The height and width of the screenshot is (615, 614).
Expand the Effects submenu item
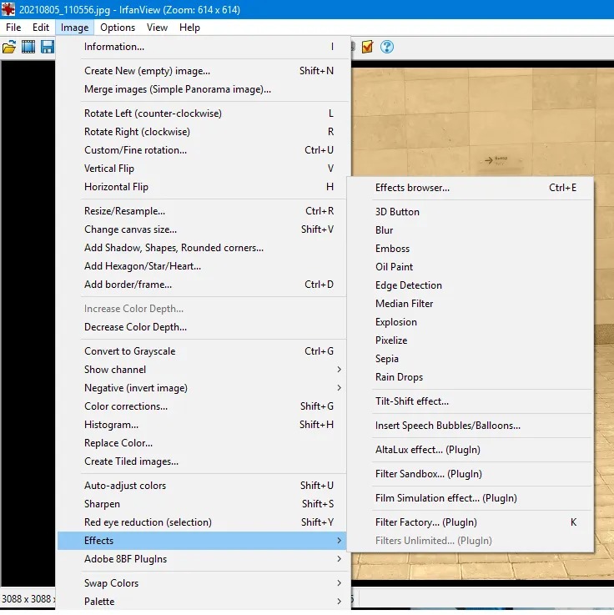[x=202, y=541]
